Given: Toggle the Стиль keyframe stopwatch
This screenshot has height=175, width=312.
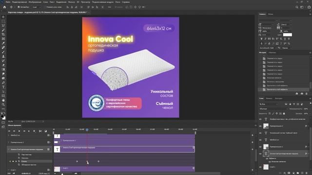Looking at the screenshot, I should [x=19, y=161].
